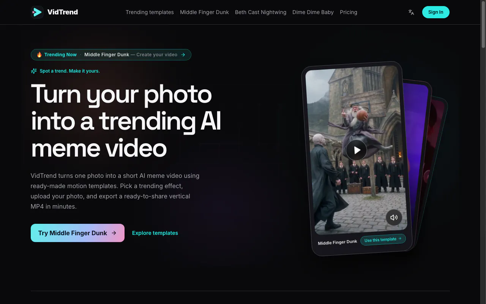Click Middle Finger Dunk caption on video card
The image size is (486, 304).
(337, 242)
